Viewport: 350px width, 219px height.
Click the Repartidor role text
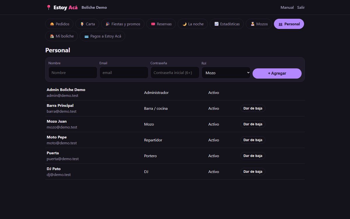coord(153,140)
